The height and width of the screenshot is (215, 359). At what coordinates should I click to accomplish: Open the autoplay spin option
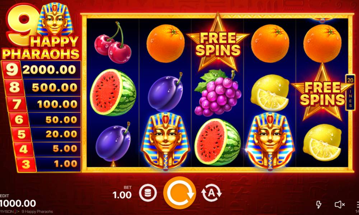point(211,193)
